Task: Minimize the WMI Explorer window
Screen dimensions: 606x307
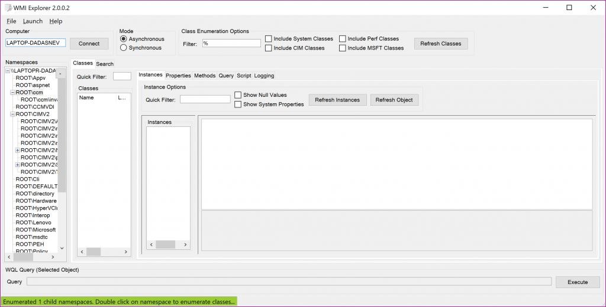Action: (545, 8)
